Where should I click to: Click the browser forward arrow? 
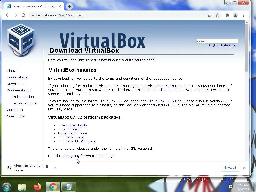point(15,15)
